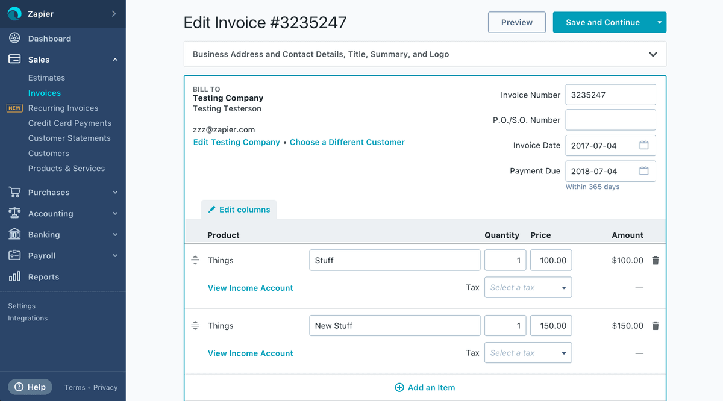Open Customers in the sidebar
This screenshot has height=401, width=723.
[49, 153]
